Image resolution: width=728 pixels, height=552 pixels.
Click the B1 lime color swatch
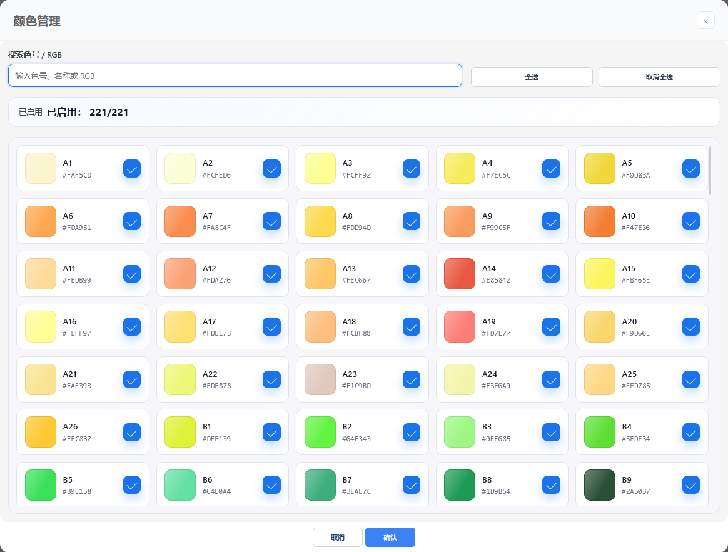(180, 432)
